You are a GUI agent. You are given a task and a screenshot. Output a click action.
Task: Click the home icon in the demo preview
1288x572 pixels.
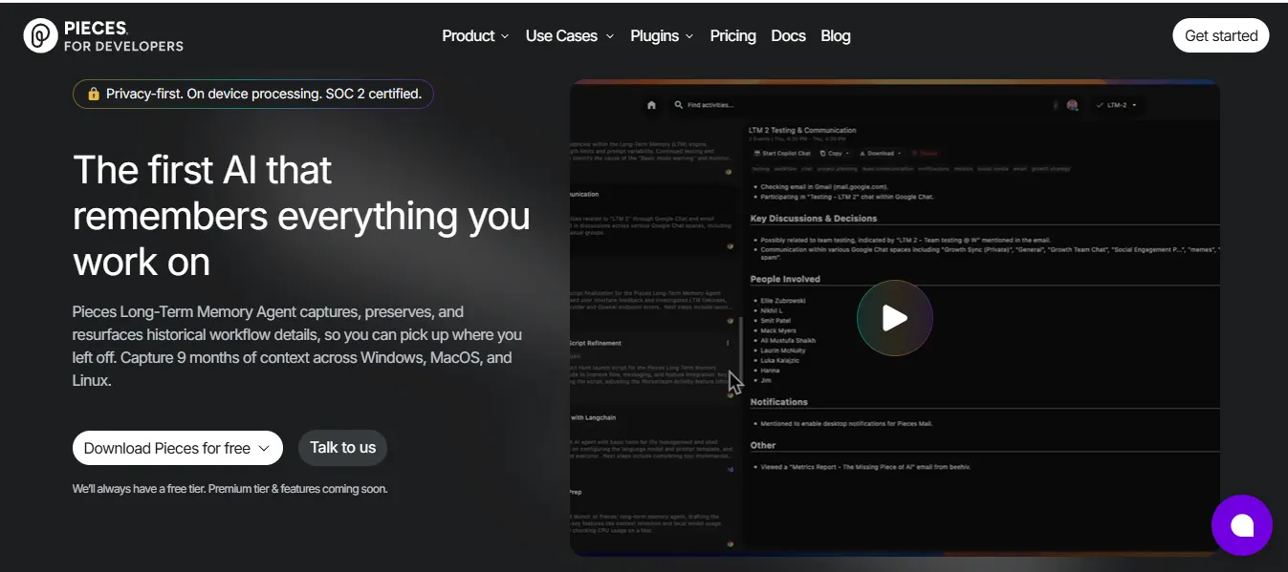click(x=652, y=105)
